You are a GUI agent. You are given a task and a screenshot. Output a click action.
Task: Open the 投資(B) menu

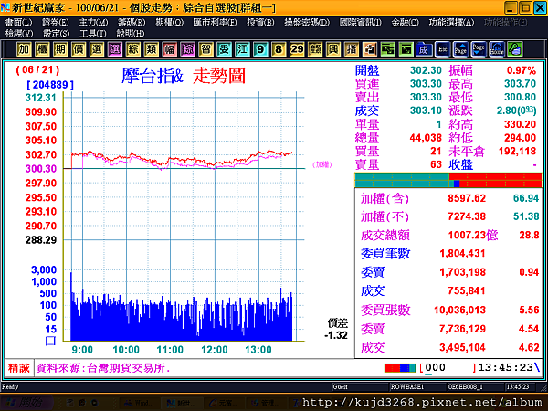[x=260, y=23]
